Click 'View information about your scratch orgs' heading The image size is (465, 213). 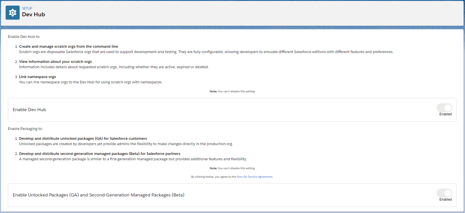[x=55, y=62]
